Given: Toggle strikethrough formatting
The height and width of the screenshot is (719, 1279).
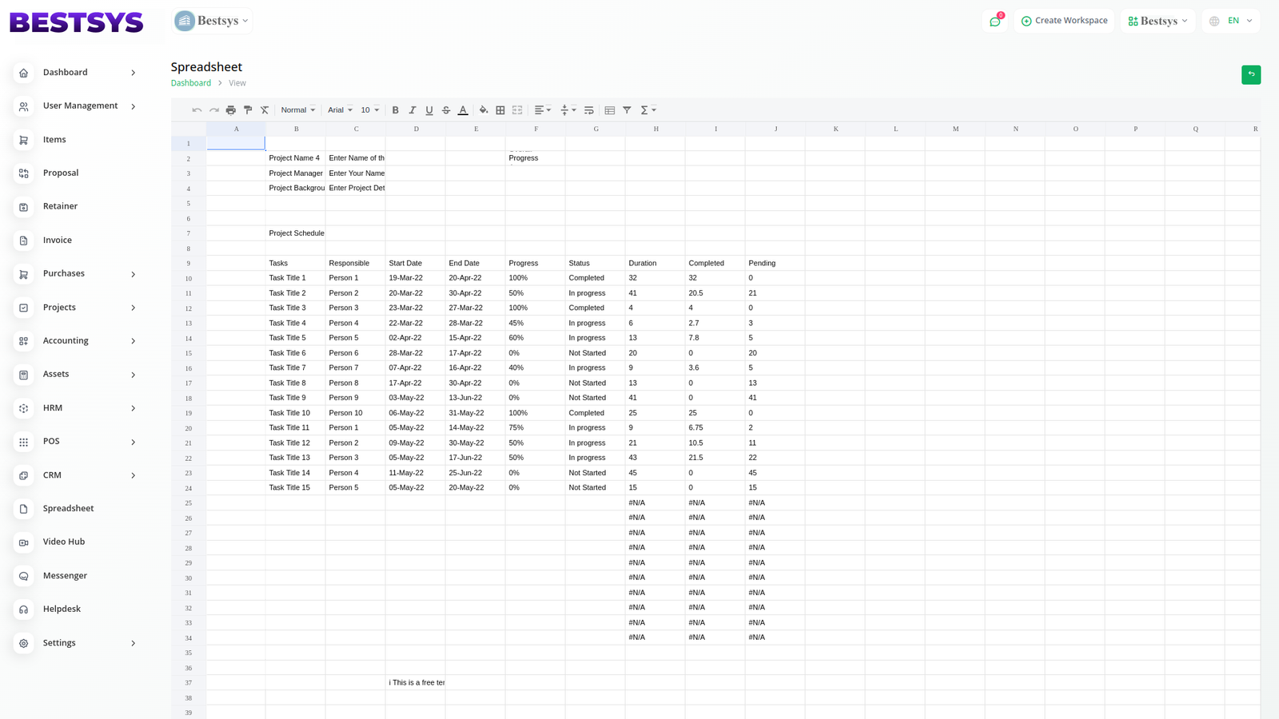Looking at the screenshot, I should tap(446, 110).
